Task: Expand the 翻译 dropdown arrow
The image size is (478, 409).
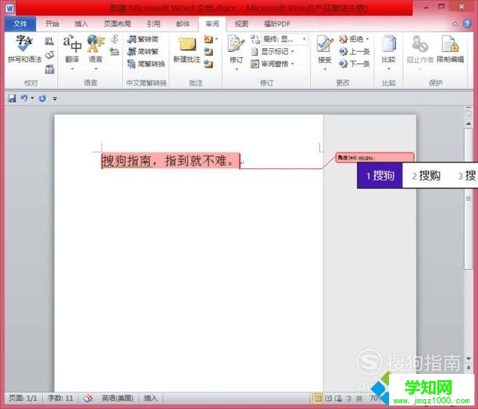Action: click(x=72, y=69)
